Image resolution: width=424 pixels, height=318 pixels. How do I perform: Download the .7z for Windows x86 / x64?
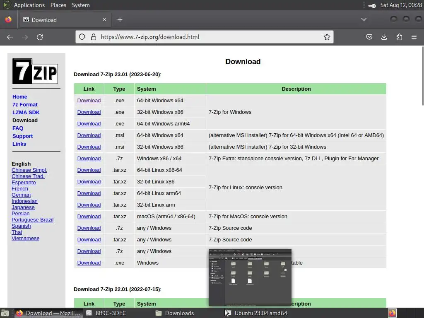(89, 159)
